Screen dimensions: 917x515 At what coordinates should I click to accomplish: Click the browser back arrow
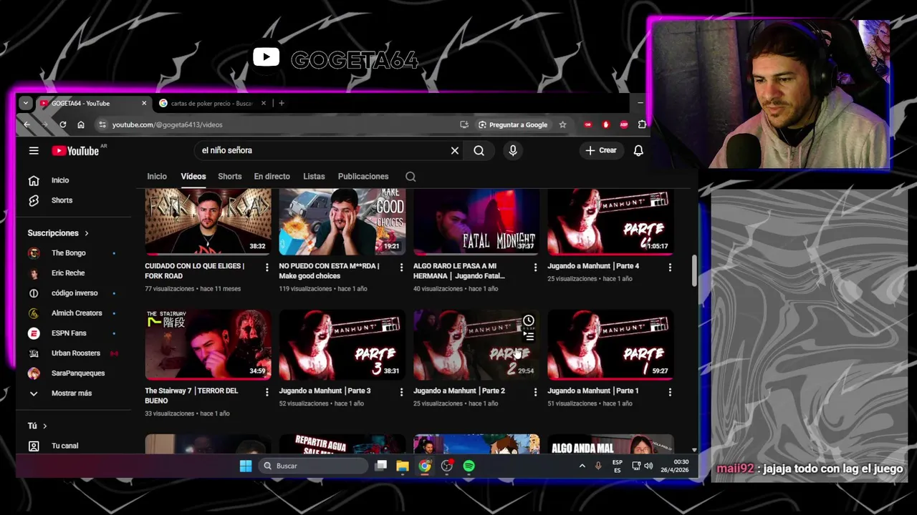27,124
